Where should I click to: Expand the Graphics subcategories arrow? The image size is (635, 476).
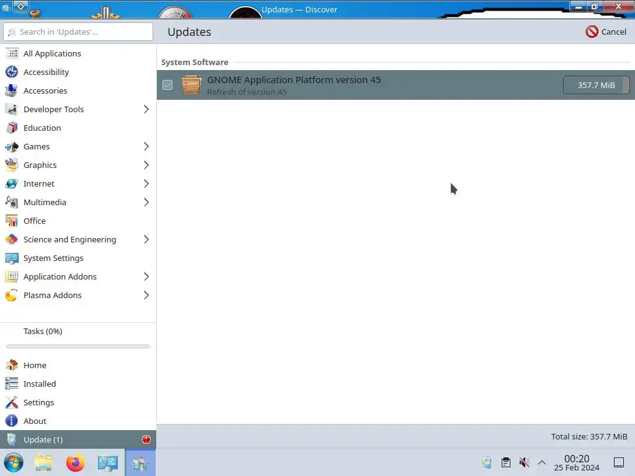[x=146, y=165]
